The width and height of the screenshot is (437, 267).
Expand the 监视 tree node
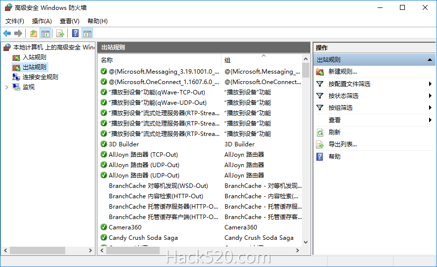7,87
